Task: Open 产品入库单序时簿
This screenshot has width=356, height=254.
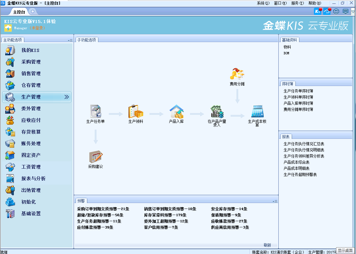Action: [x=298, y=103]
